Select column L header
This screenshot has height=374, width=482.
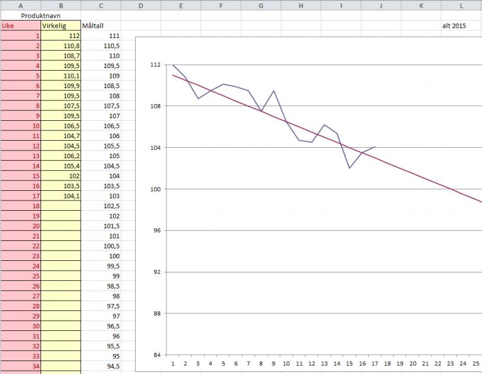[x=461, y=6]
